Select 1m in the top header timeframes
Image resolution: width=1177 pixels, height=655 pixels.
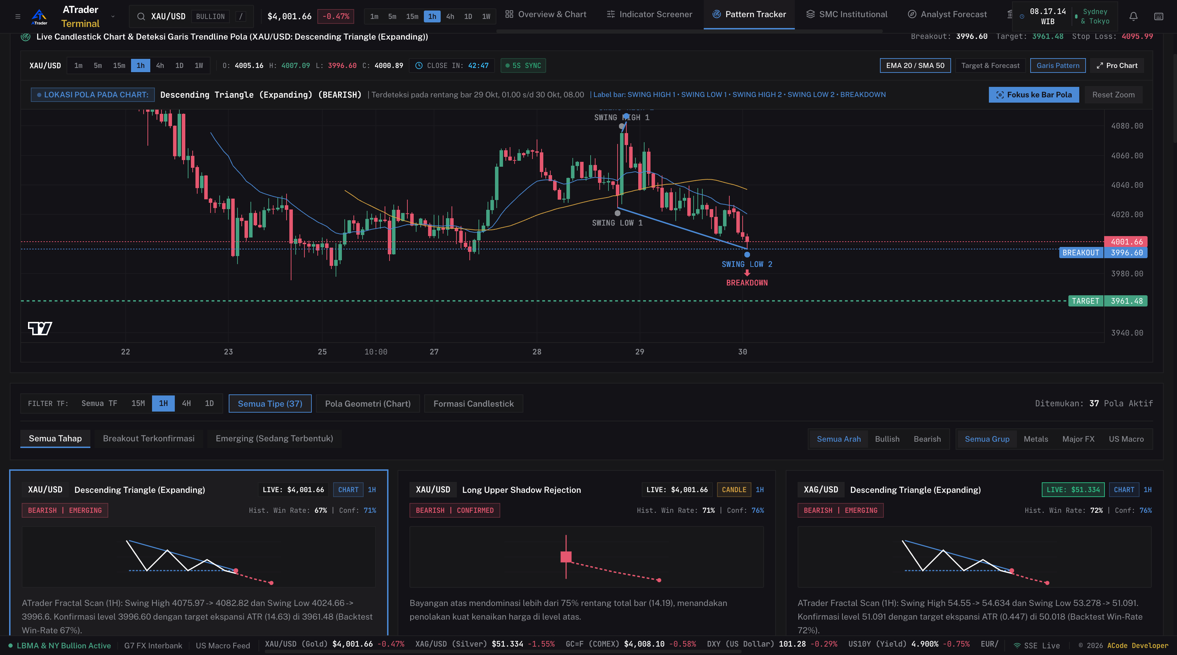click(x=374, y=16)
